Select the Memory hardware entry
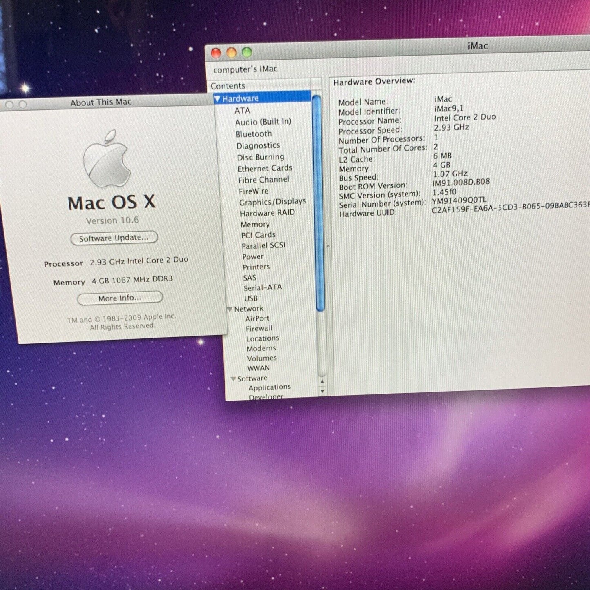590x590 pixels. point(256,224)
